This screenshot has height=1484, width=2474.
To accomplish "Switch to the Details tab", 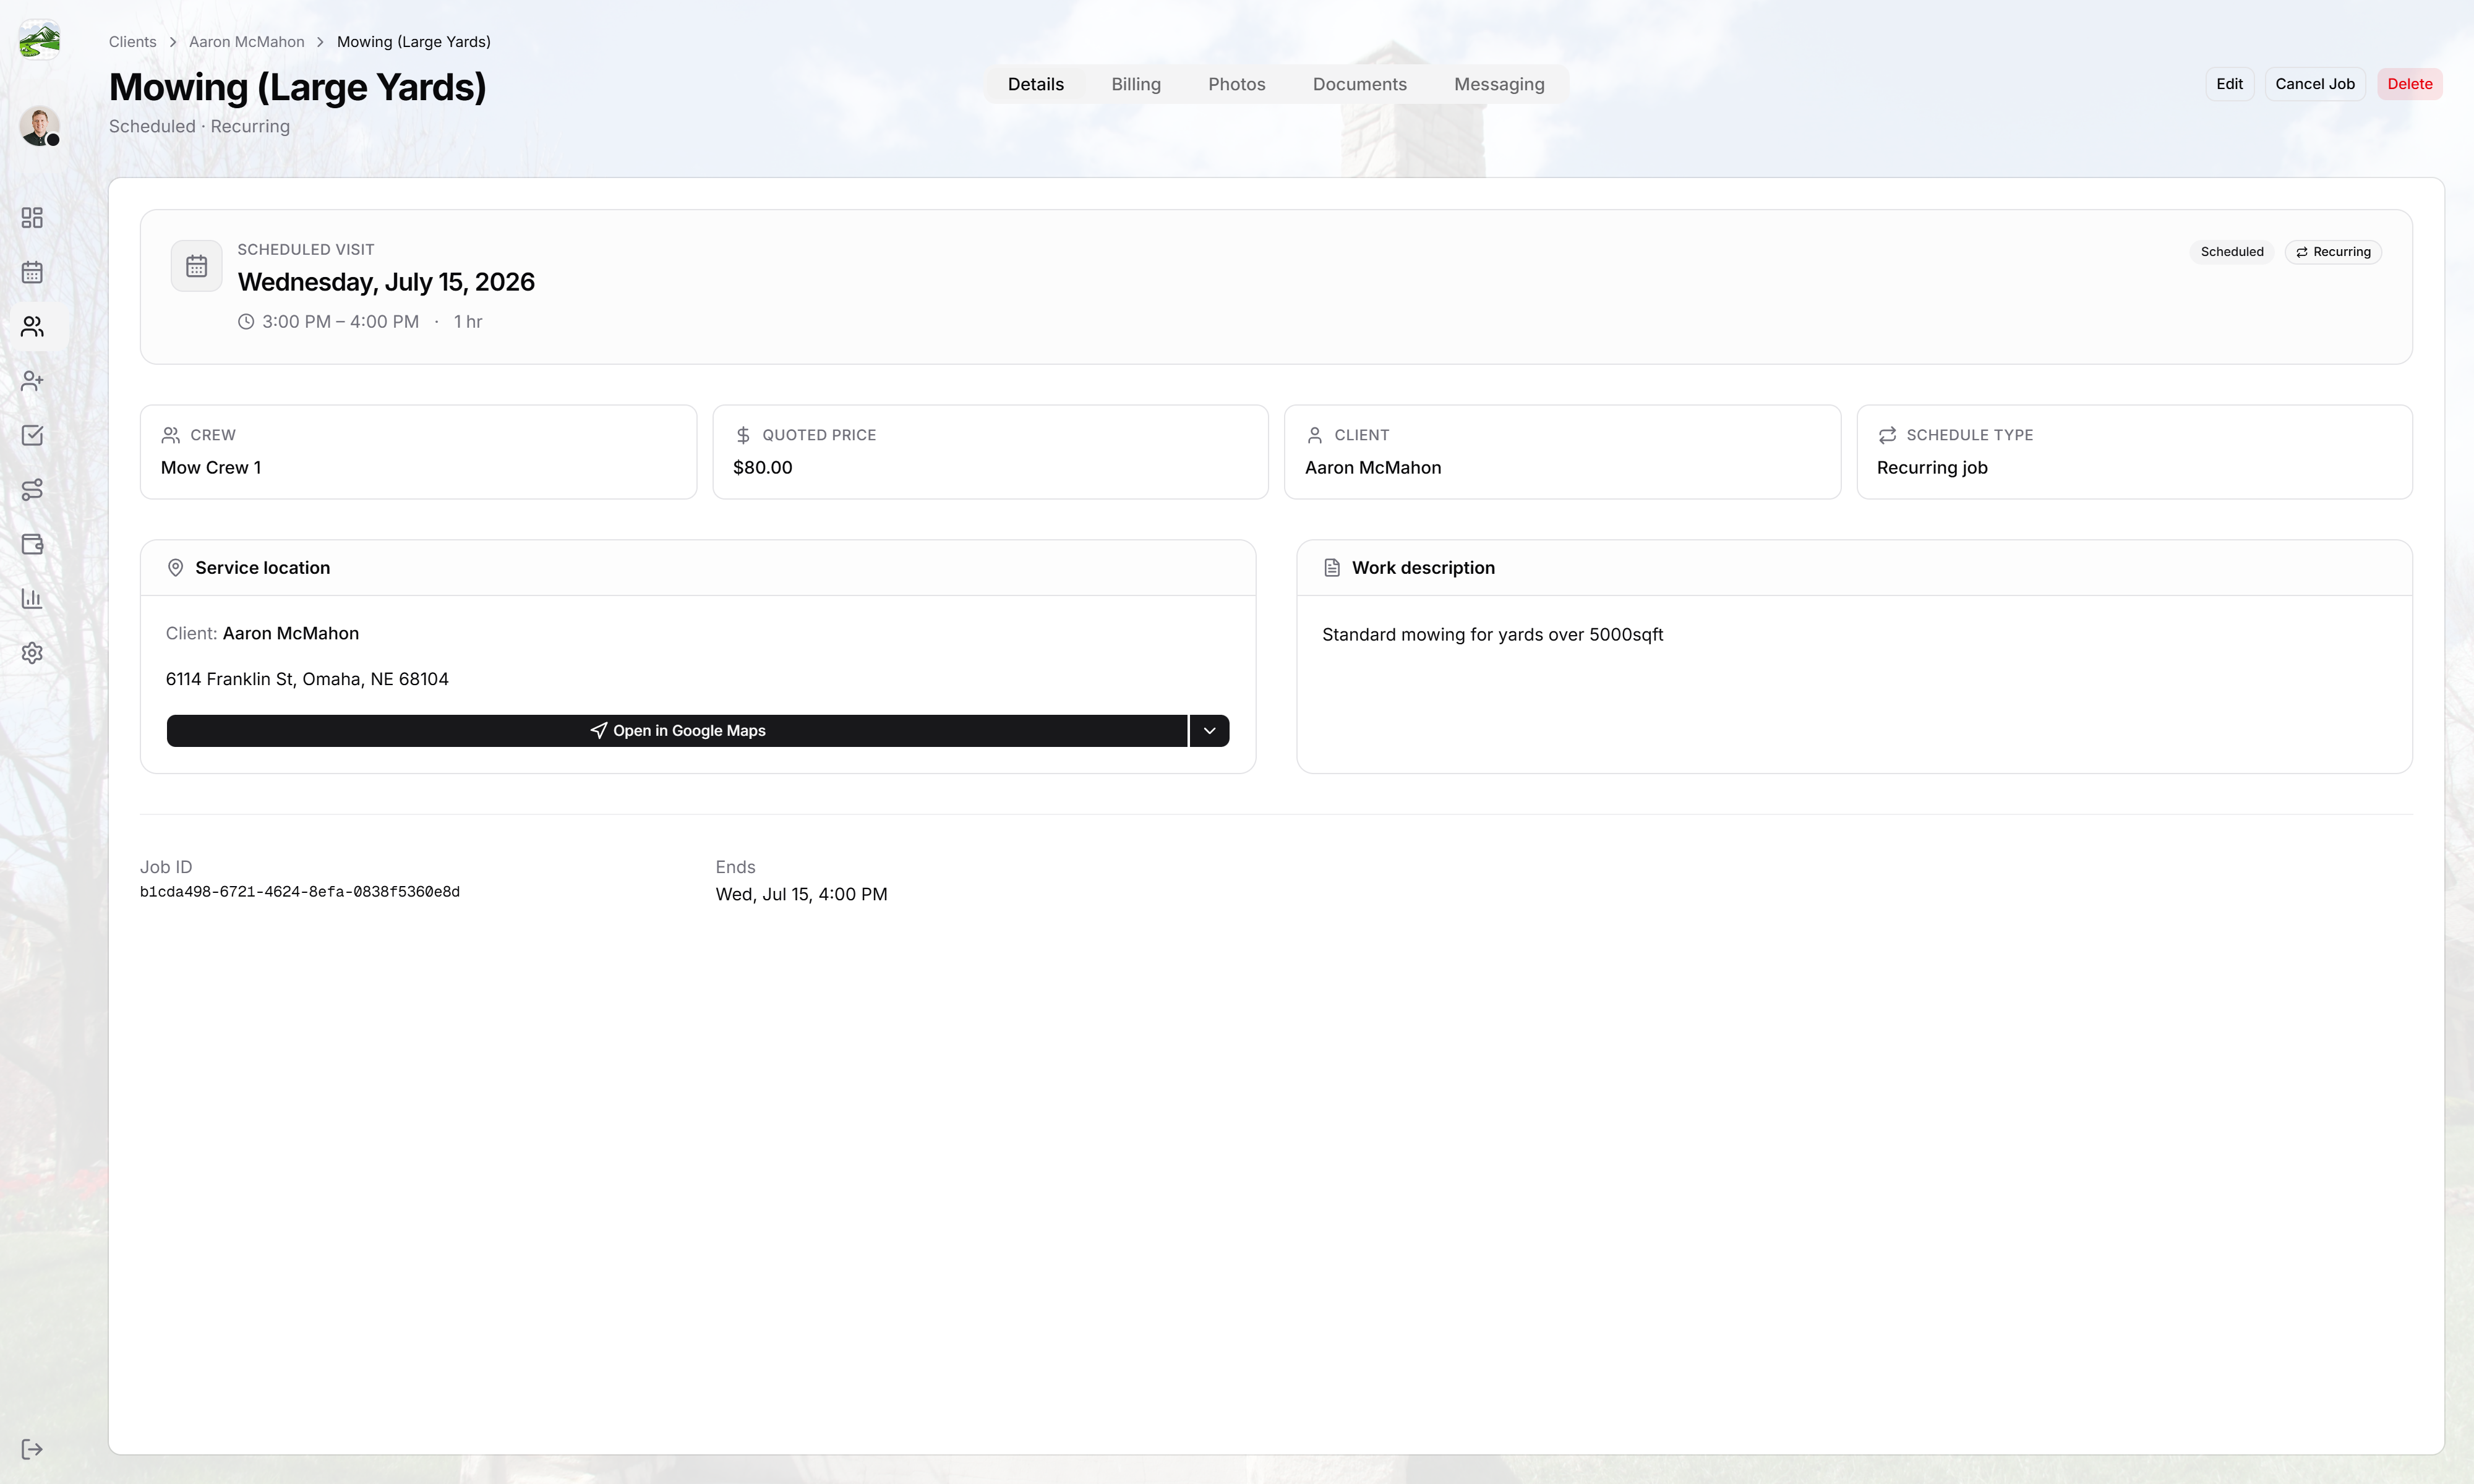I will [x=1036, y=84].
